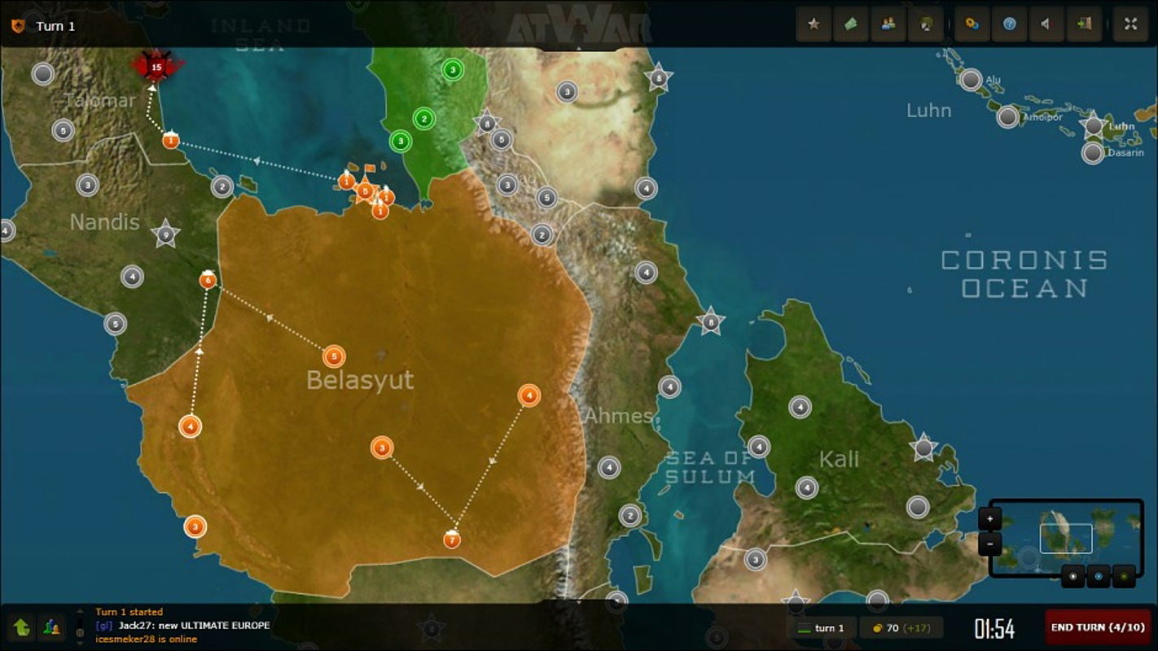Screen dimensions: 1158x651
Task: Open the soldier units icon in toolbar
Action: (926, 24)
